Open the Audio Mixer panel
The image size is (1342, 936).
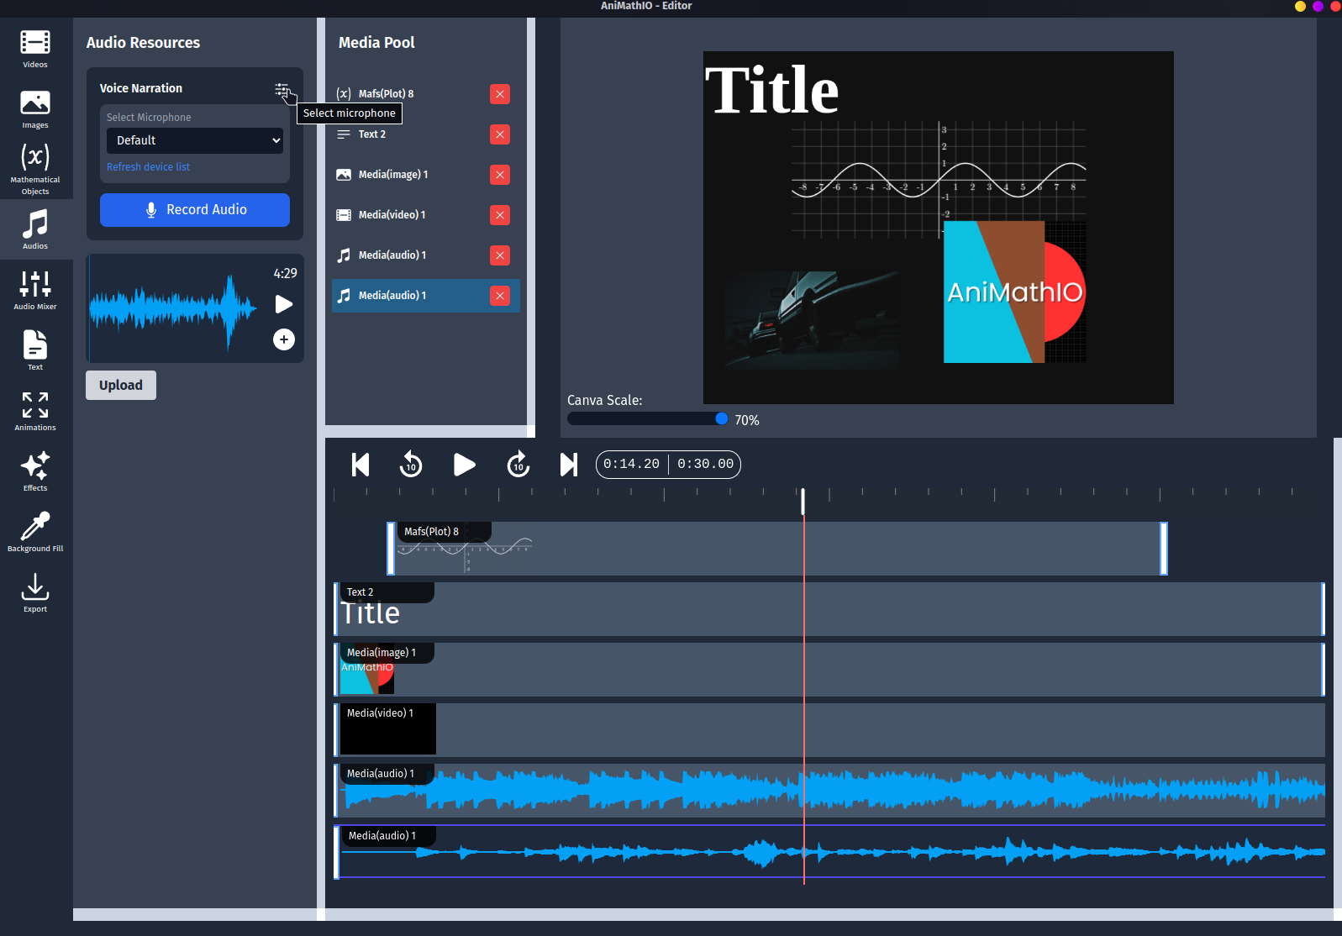pos(35,290)
